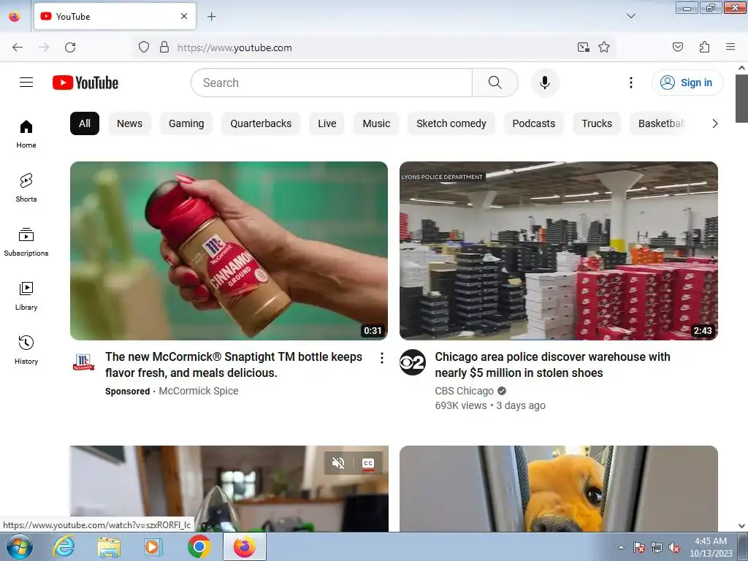Click the search magnifier button

point(495,83)
